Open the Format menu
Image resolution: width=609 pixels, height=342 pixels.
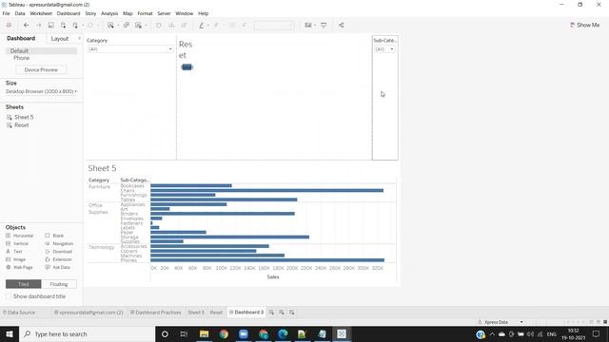(145, 13)
